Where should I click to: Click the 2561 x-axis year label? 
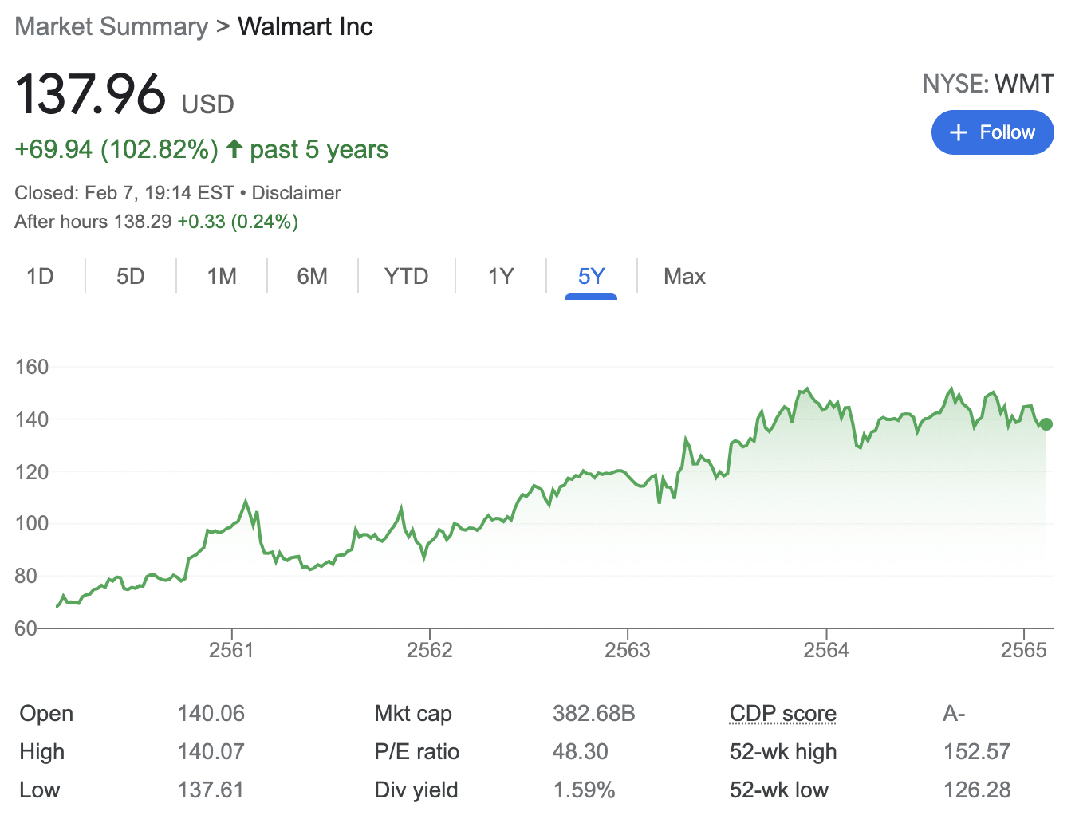pyautogui.click(x=231, y=650)
